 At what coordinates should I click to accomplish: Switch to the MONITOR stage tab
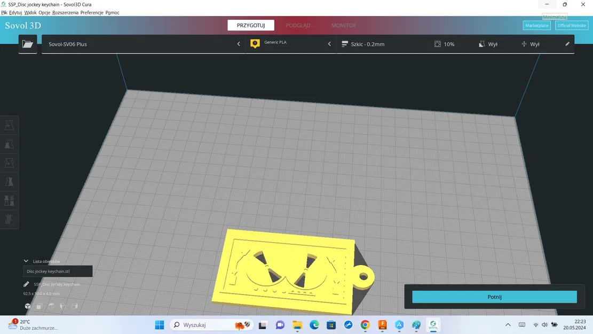(343, 25)
